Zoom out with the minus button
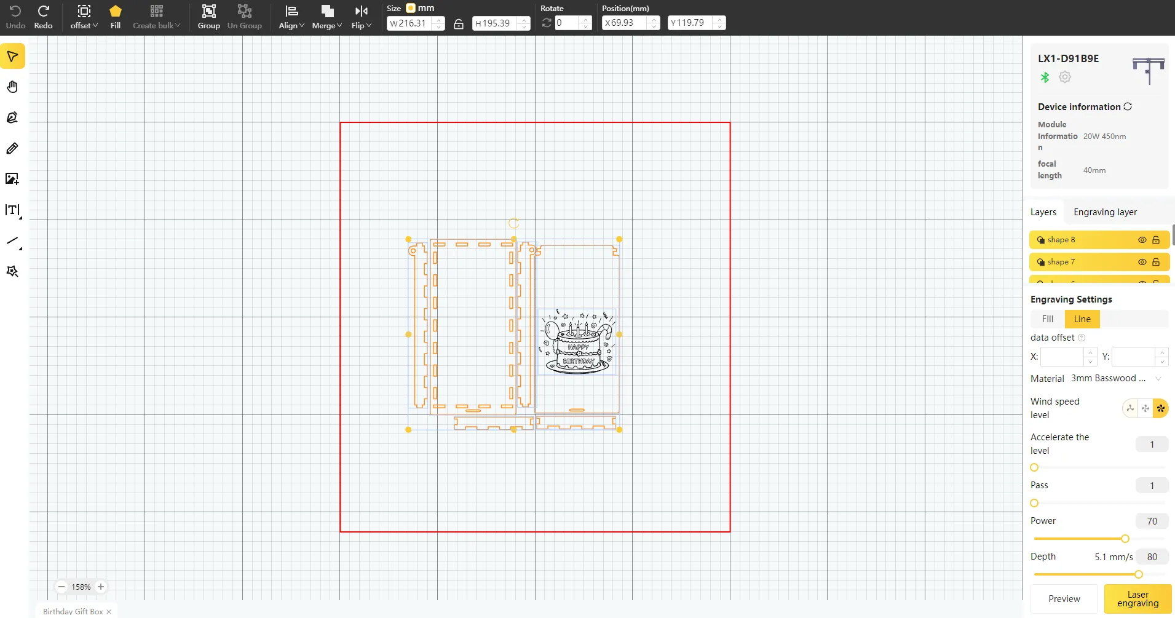This screenshot has width=1175, height=618. click(x=61, y=587)
